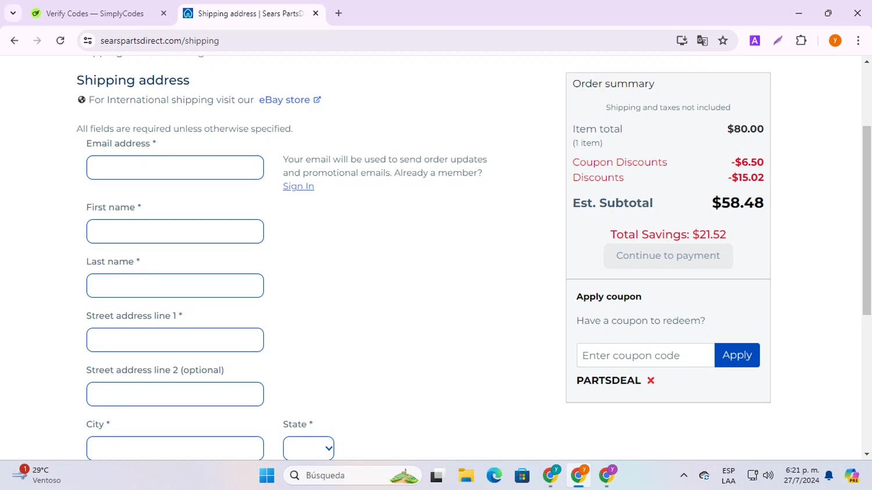Open the eBay store link
The image size is (872, 490).
point(290,100)
